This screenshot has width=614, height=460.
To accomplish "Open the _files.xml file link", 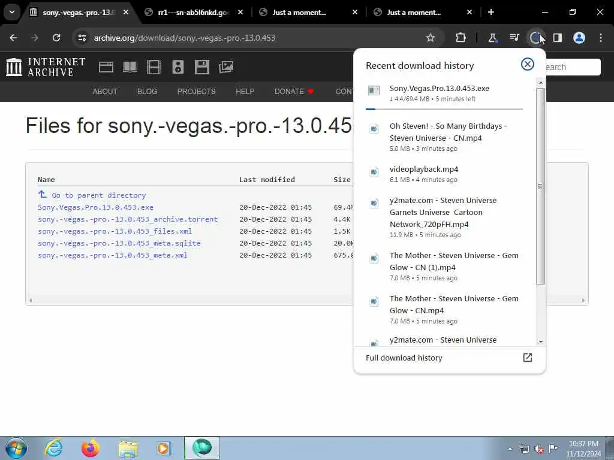I will click(115, 231).
